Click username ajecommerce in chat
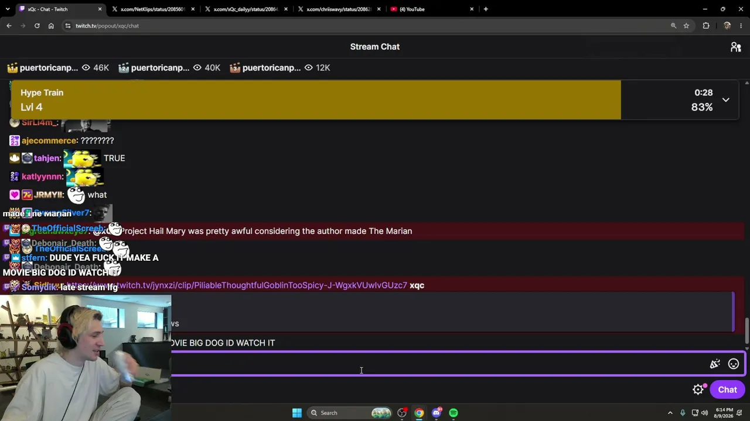 tap(49, 141)
